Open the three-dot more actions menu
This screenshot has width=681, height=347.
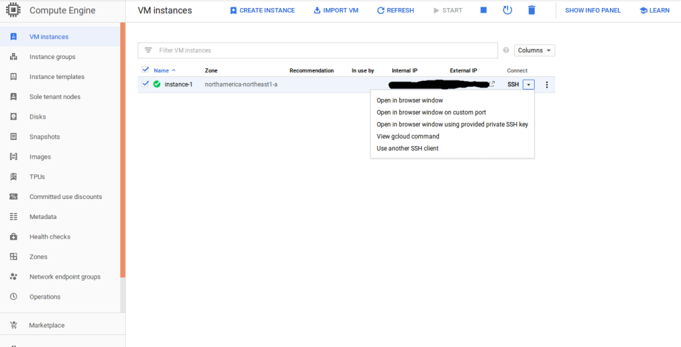(547, 84)
